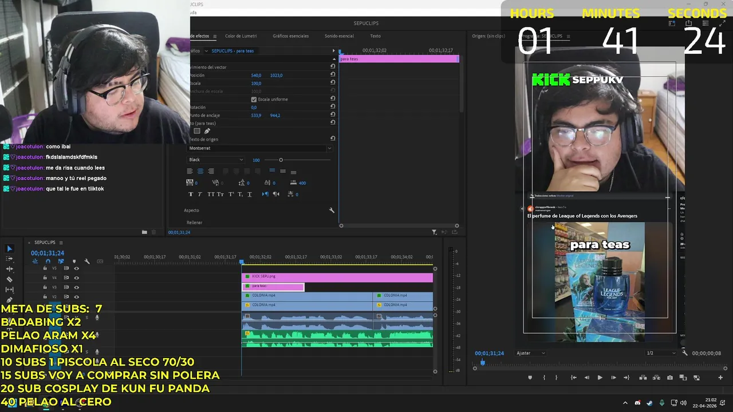Switch to Texto tab

pyautogui.click(x=375, y=36)
